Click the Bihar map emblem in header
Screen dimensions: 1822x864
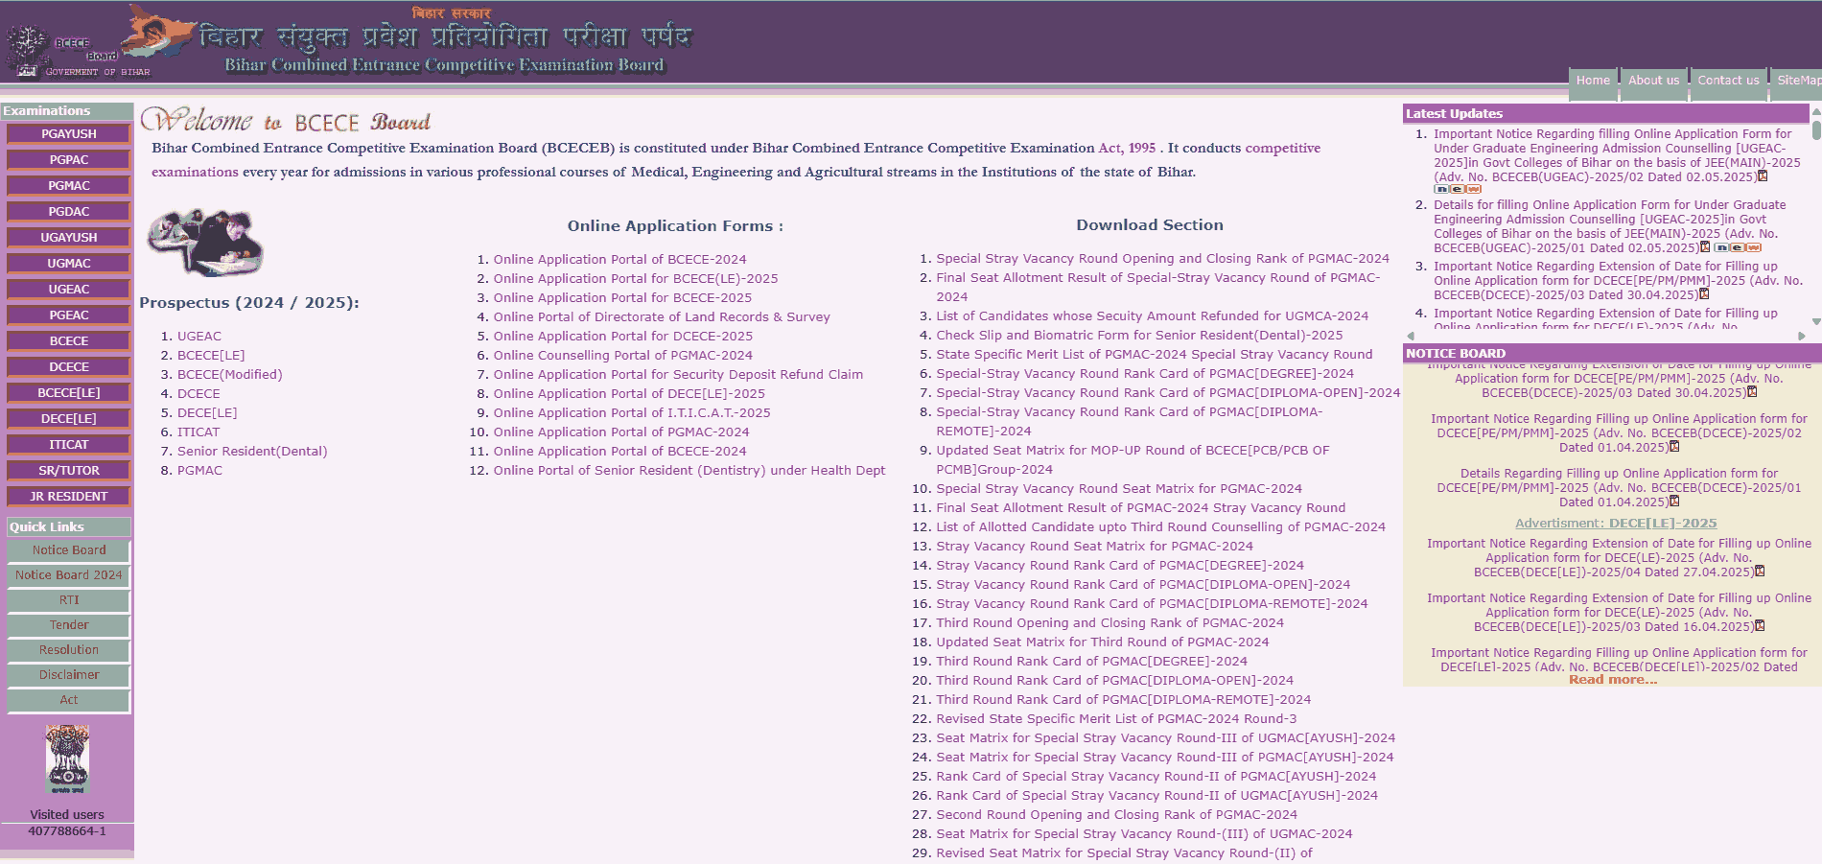point(160,31)
